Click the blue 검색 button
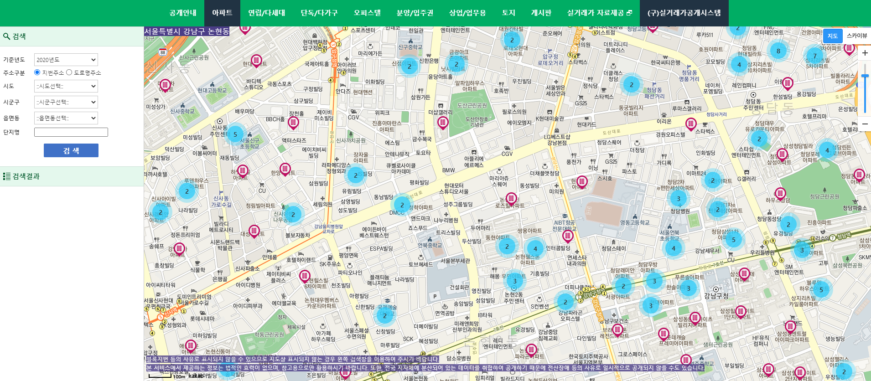 point(71,150)
